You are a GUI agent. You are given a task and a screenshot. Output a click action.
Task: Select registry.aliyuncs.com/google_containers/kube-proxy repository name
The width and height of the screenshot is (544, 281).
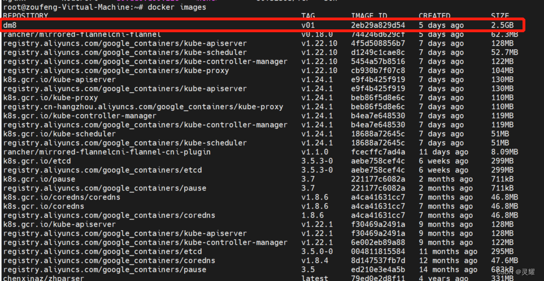click(x=116, y=71)
